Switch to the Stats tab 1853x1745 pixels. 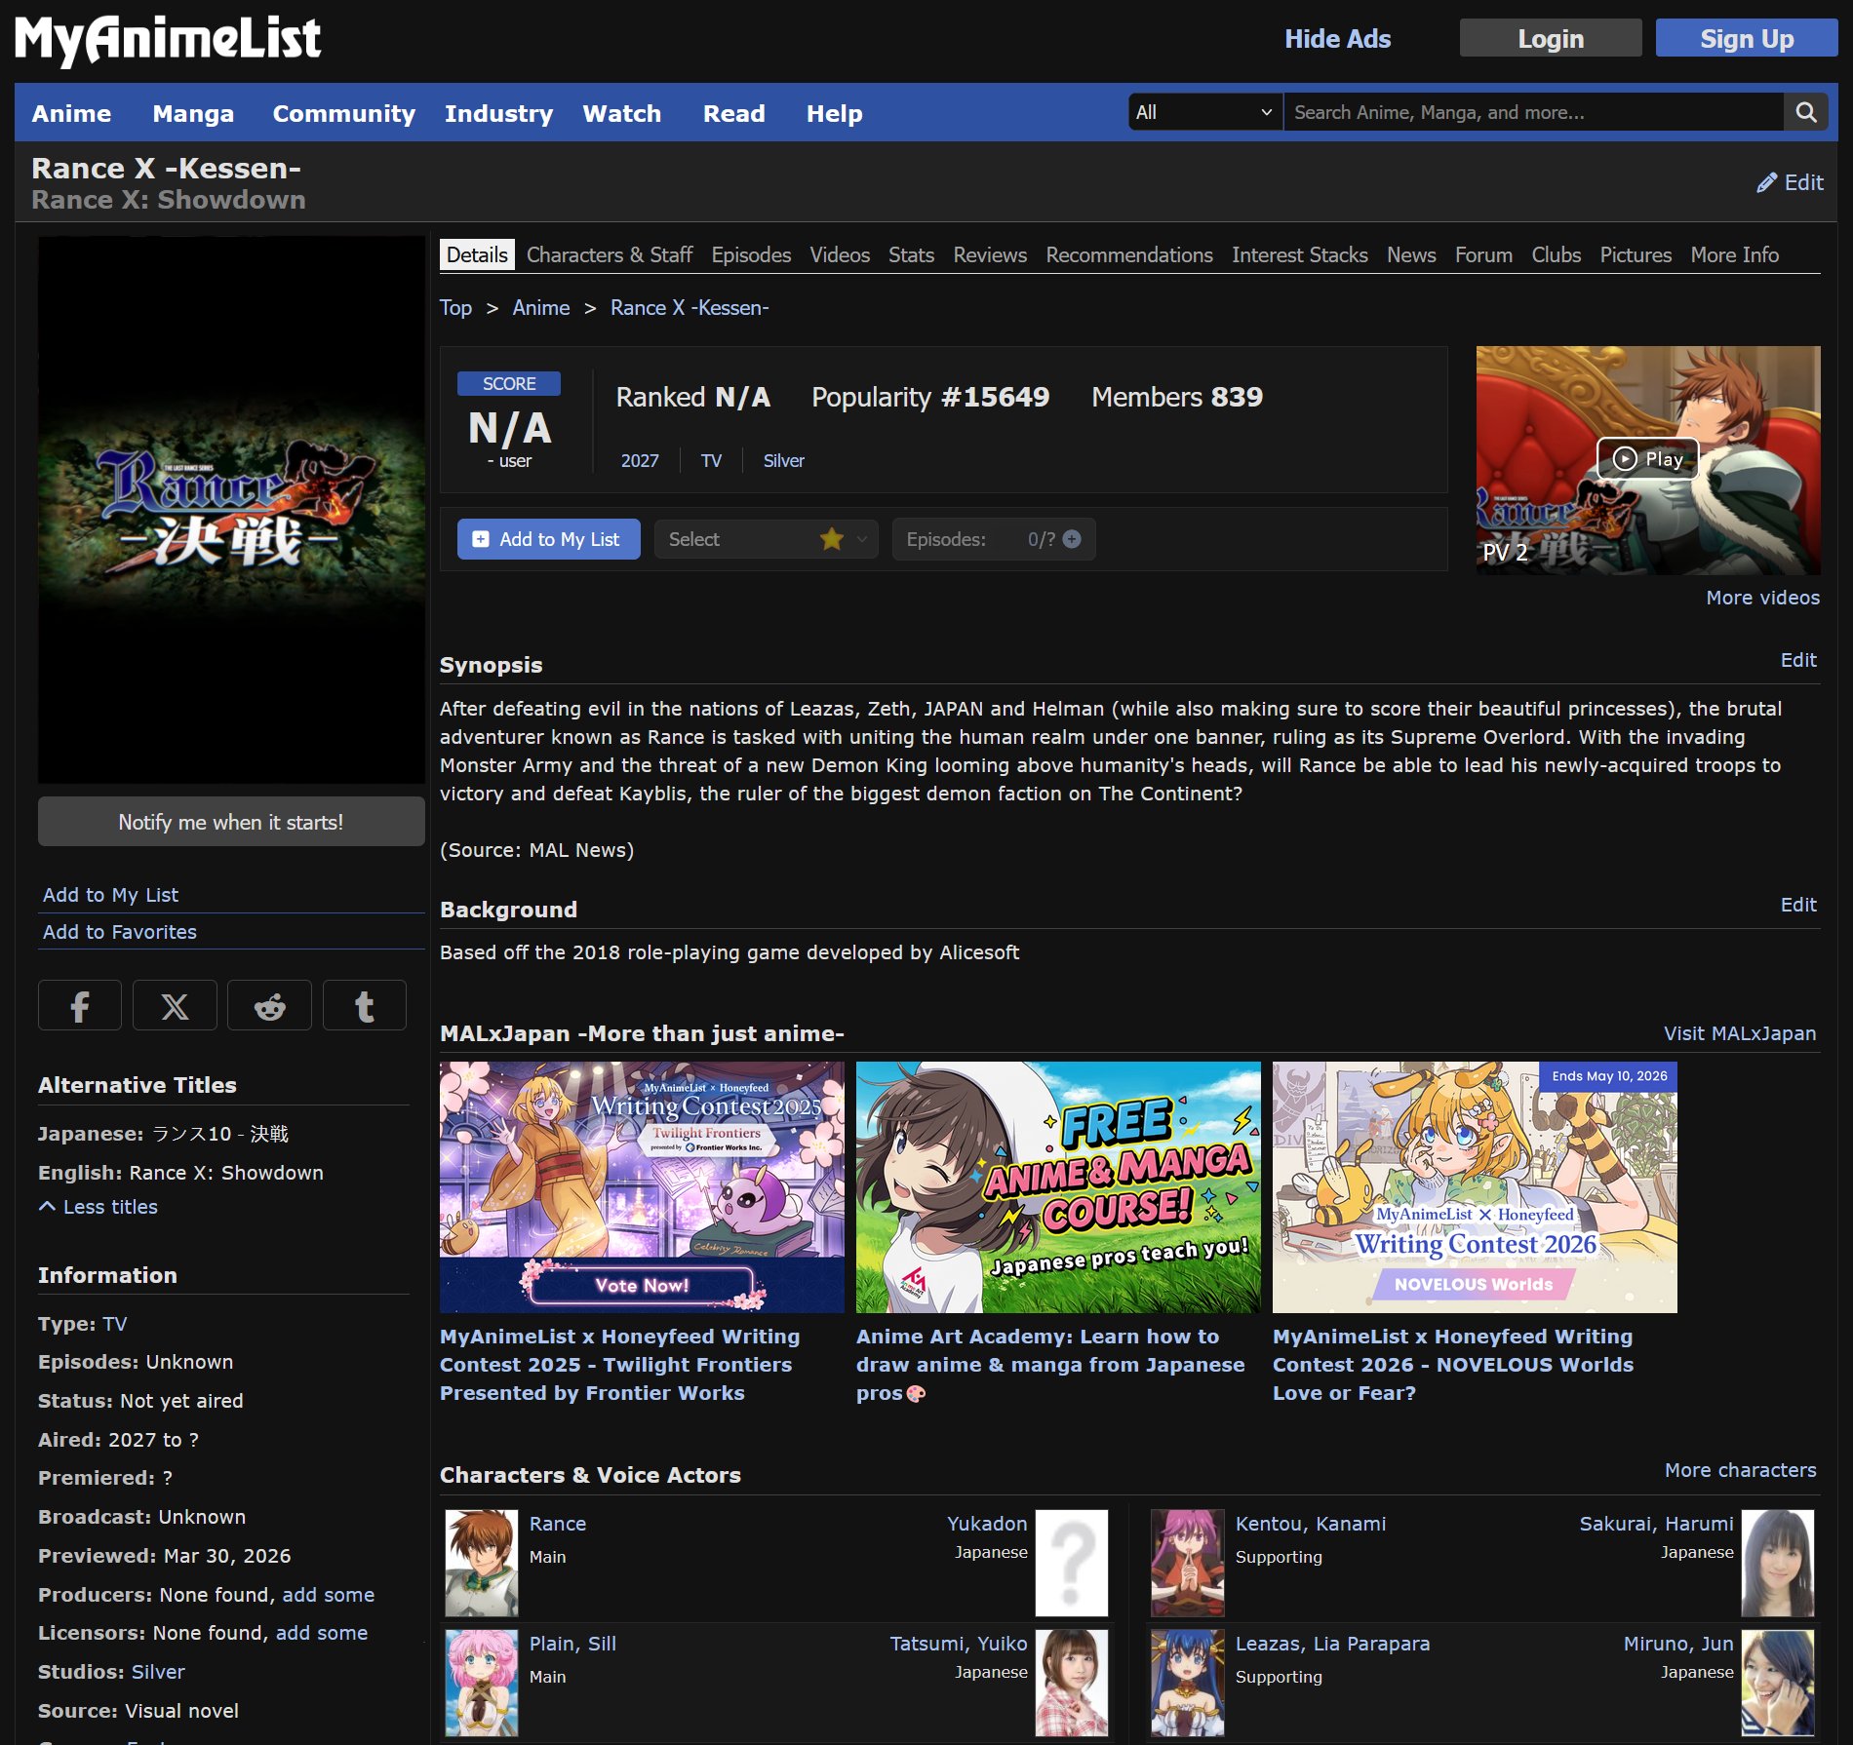click(911, 254)
